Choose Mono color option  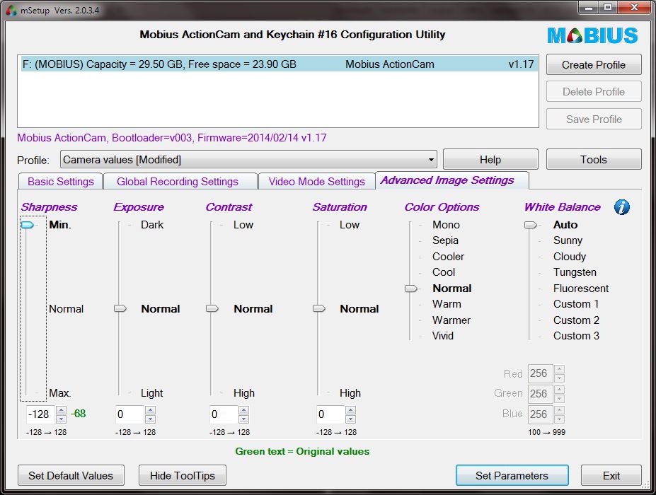pyautogui.click(x=446, y=224)
